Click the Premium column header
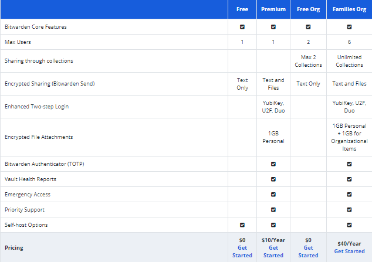Screen dimensions: 372x262 tap(273, 9)
